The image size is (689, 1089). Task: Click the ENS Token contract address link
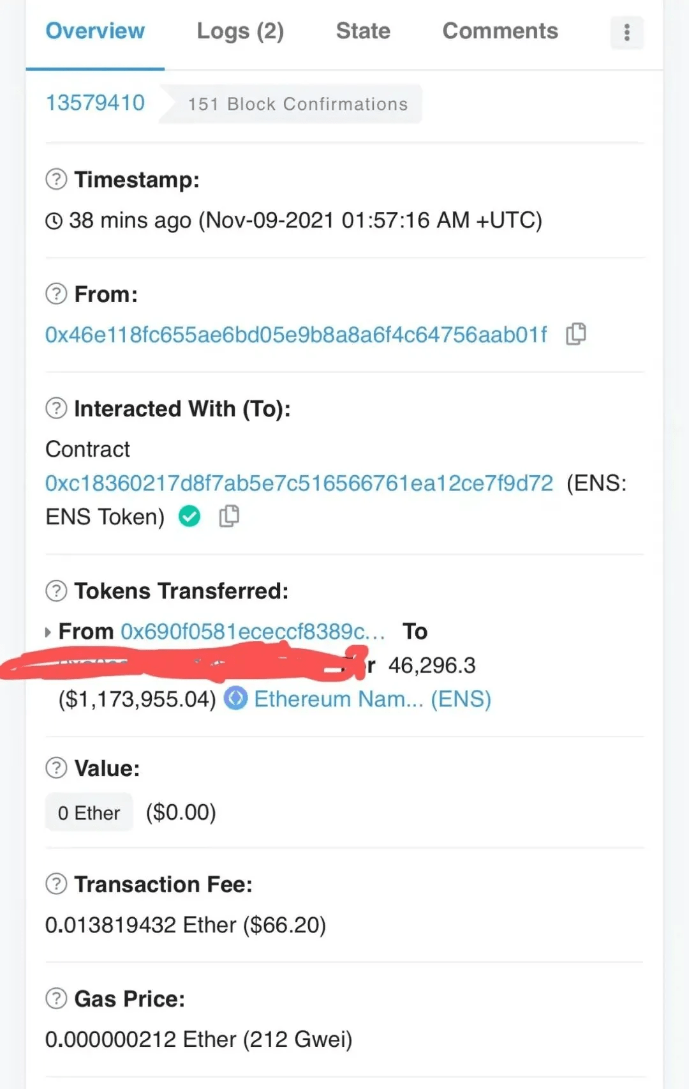click(x=299, y=484)
